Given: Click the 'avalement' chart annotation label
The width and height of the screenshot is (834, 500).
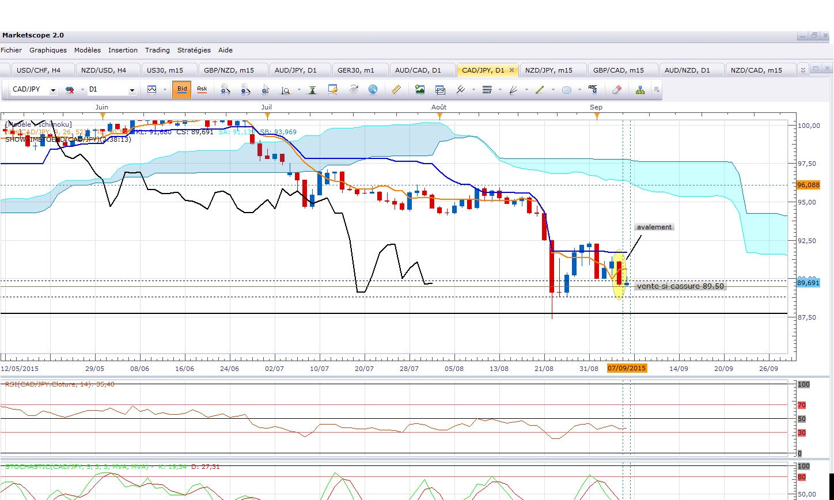Looking at the screenshot, I should click(x=654, y=227).
